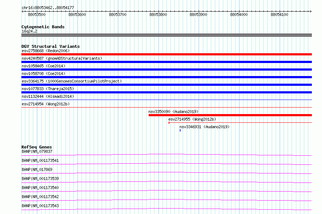Click the nsv1058708 (Coe2014) label

coord(43,74)
